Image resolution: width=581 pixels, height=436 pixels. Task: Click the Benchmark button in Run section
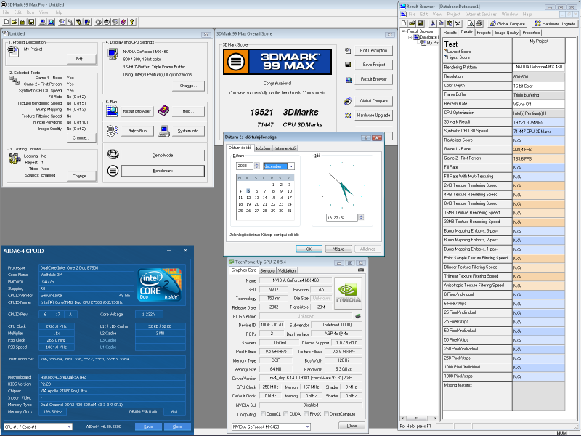[163, 171]
